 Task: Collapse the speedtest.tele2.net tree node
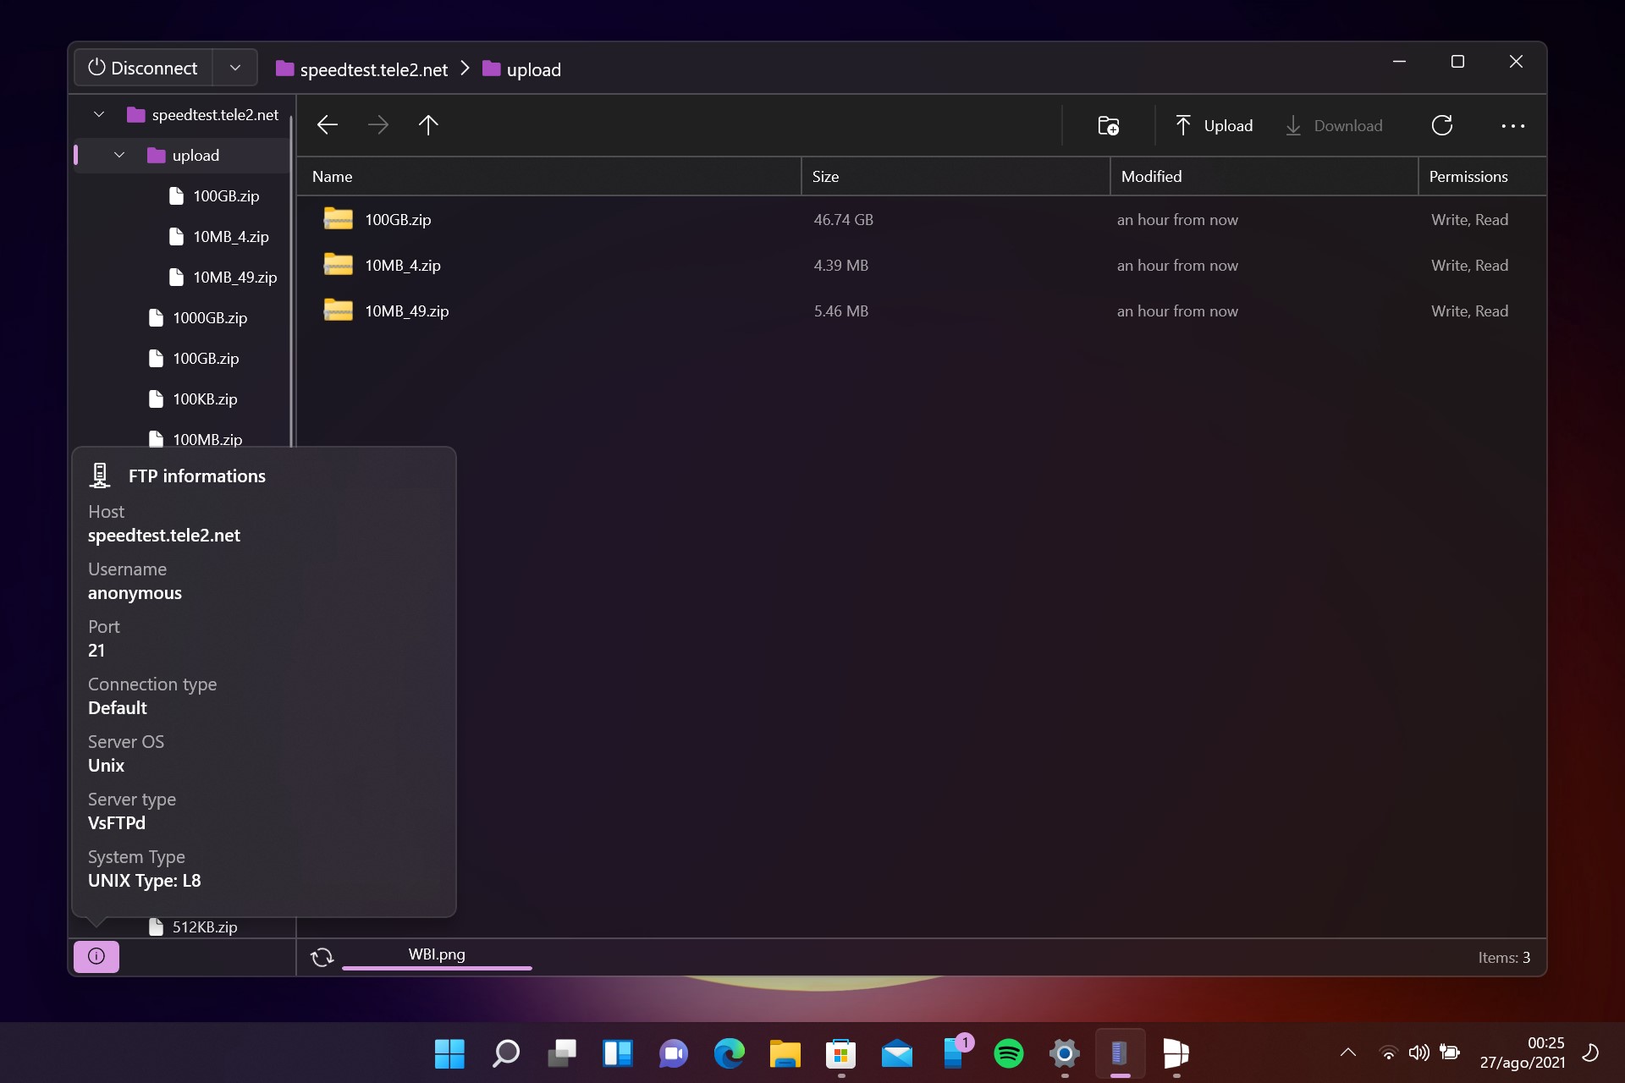pyautogui.click(x=99, y=114)
